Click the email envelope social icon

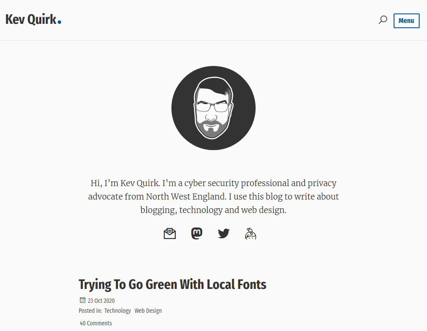pyautogui.click(x=170, y=233)
